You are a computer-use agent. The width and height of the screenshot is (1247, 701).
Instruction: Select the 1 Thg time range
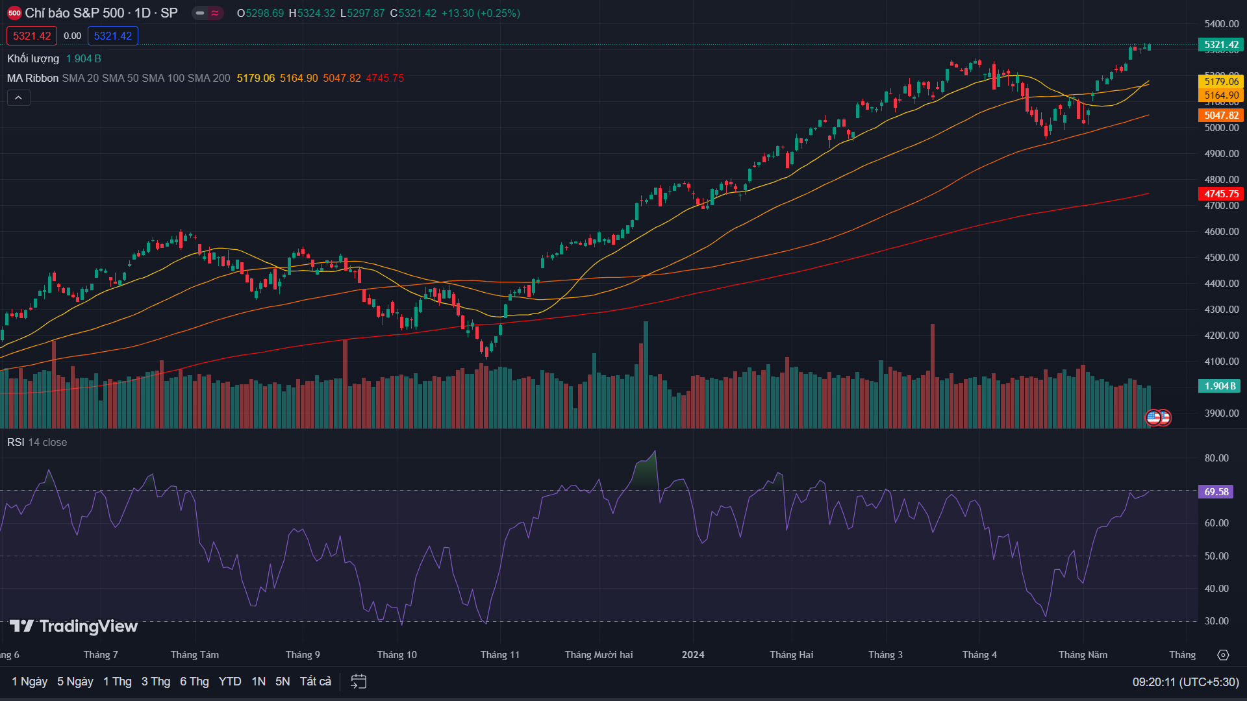(x=118, y=682)
